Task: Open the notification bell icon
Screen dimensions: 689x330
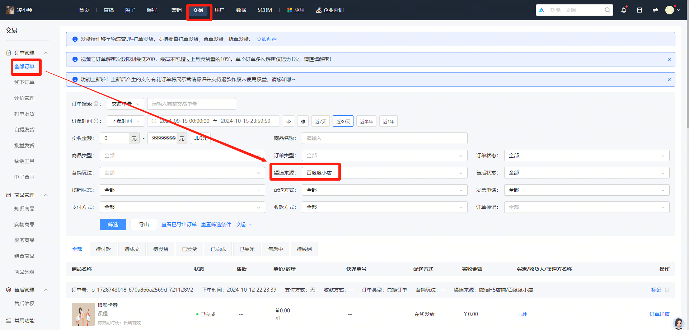Action: coord(624,10)
